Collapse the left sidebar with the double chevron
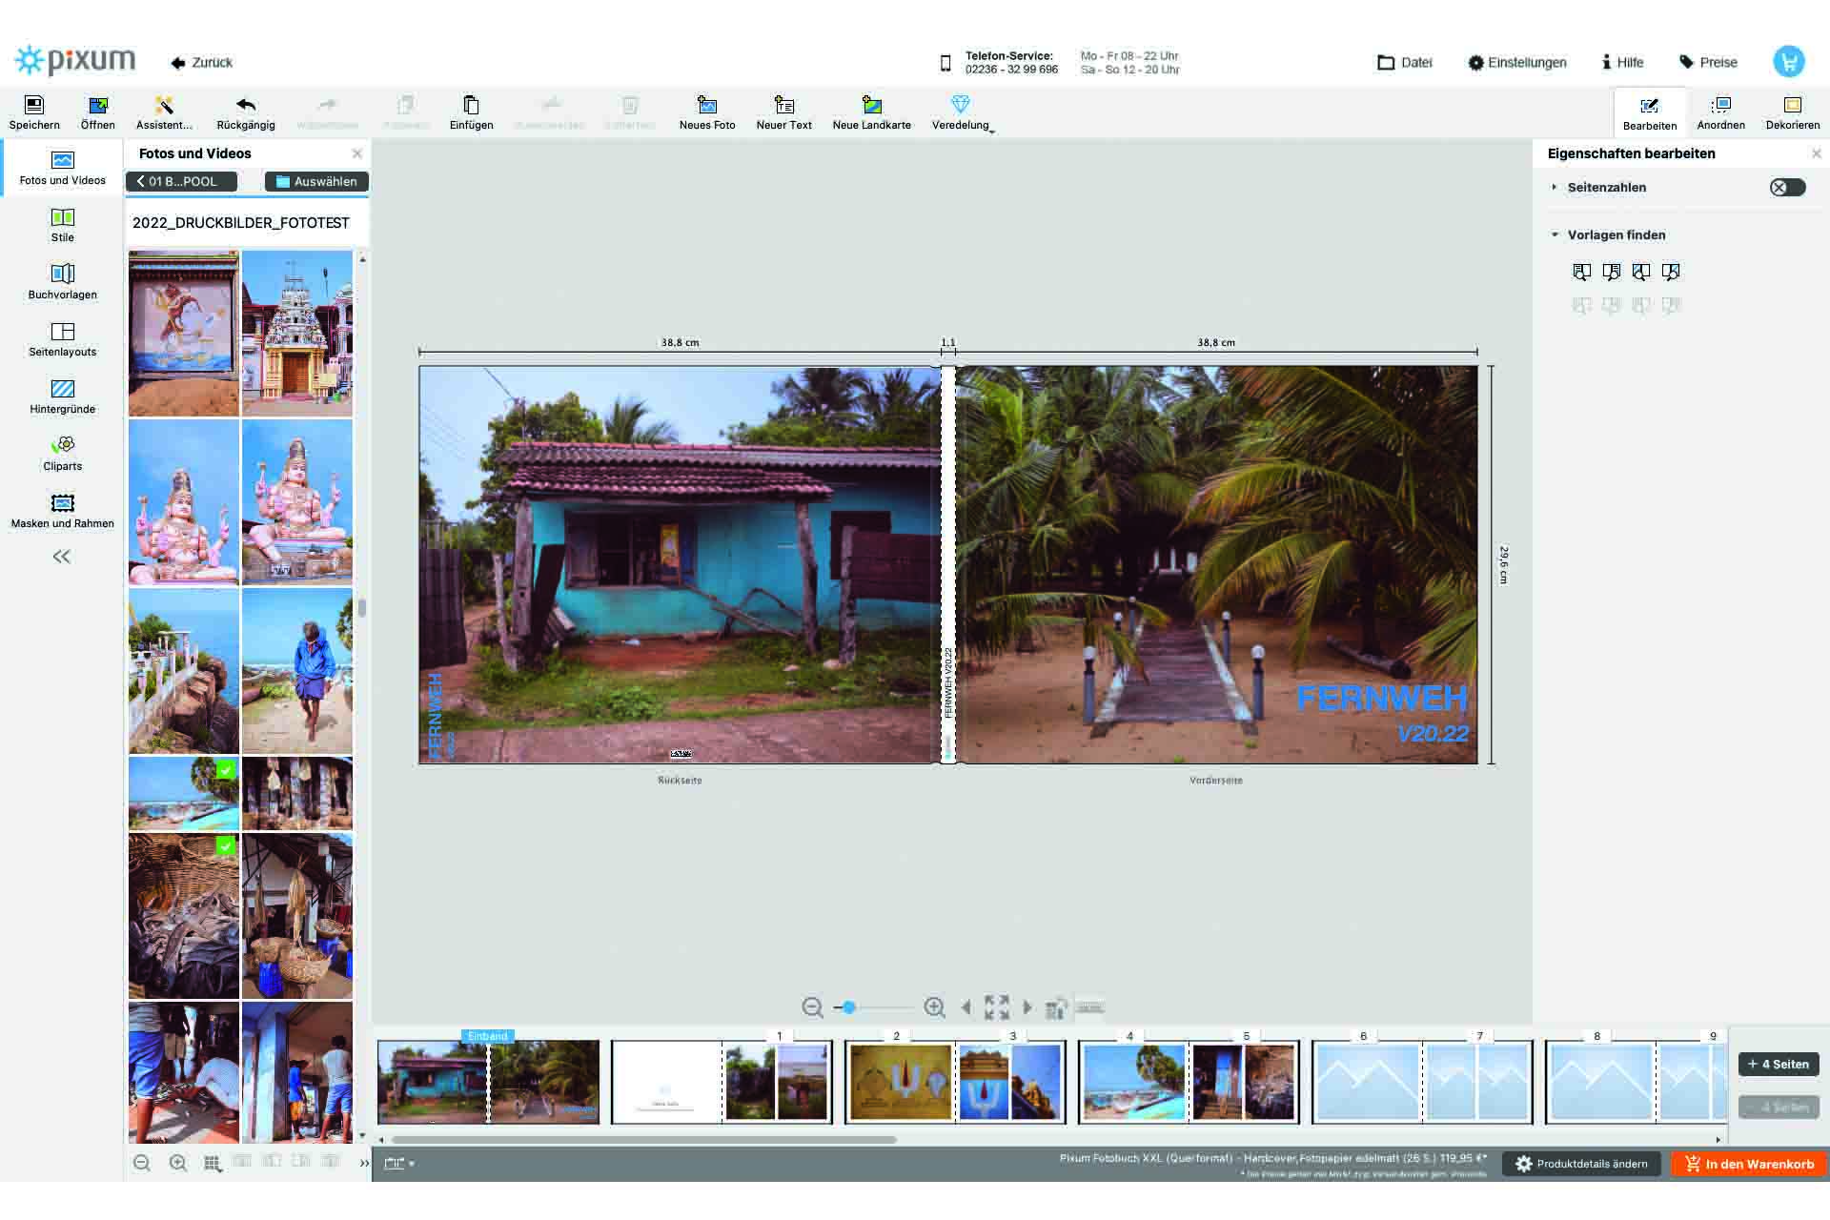This screenshot has height=1220, width=1830. coord(62,557)
